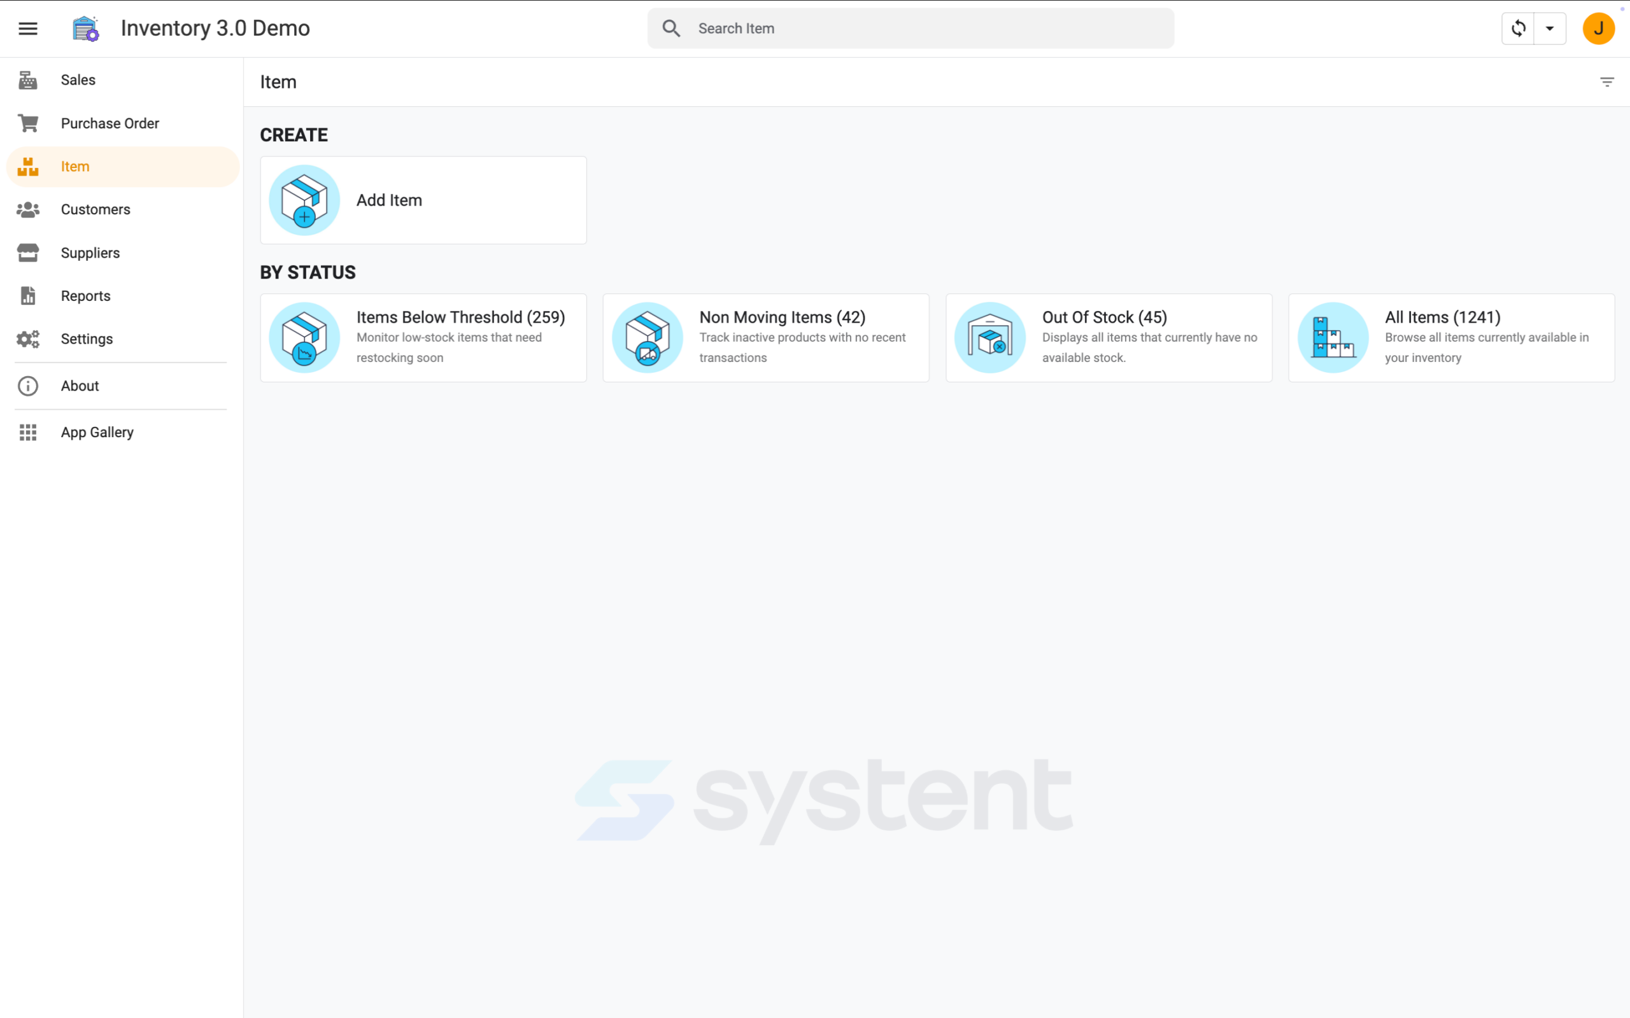The image size is (1630, 1018).
Task: Click the sync refresh icon
Action: 1518,28
